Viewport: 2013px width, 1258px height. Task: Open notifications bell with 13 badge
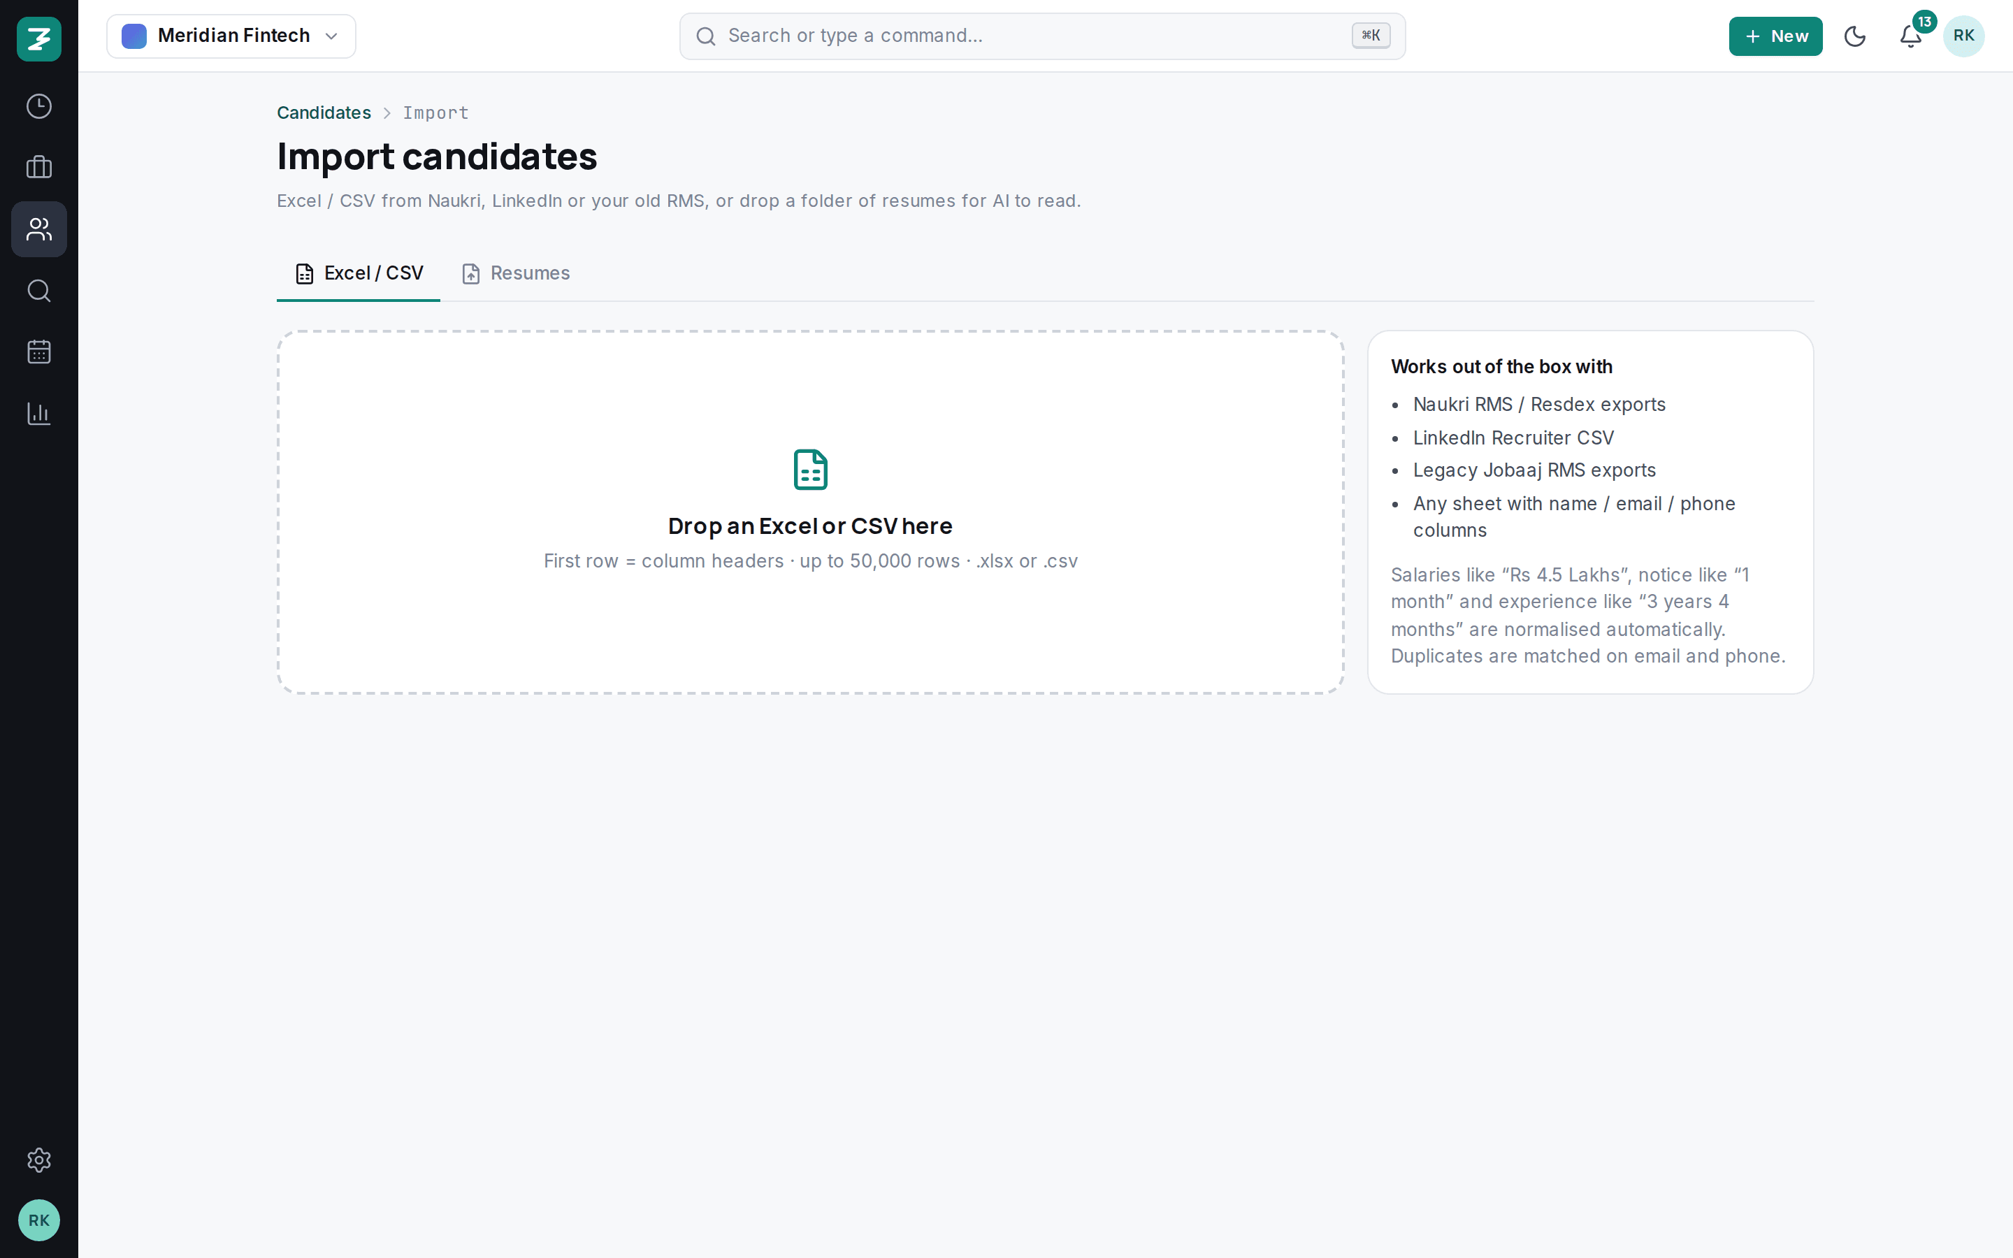click(x=1912, y=36)
